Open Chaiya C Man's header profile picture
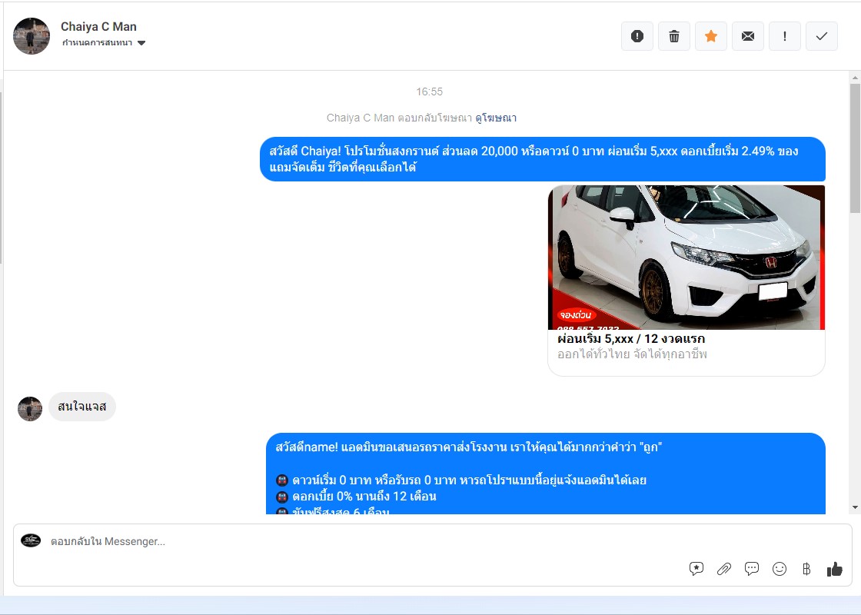This screenshot has width=861, height=615. (32, 36)
